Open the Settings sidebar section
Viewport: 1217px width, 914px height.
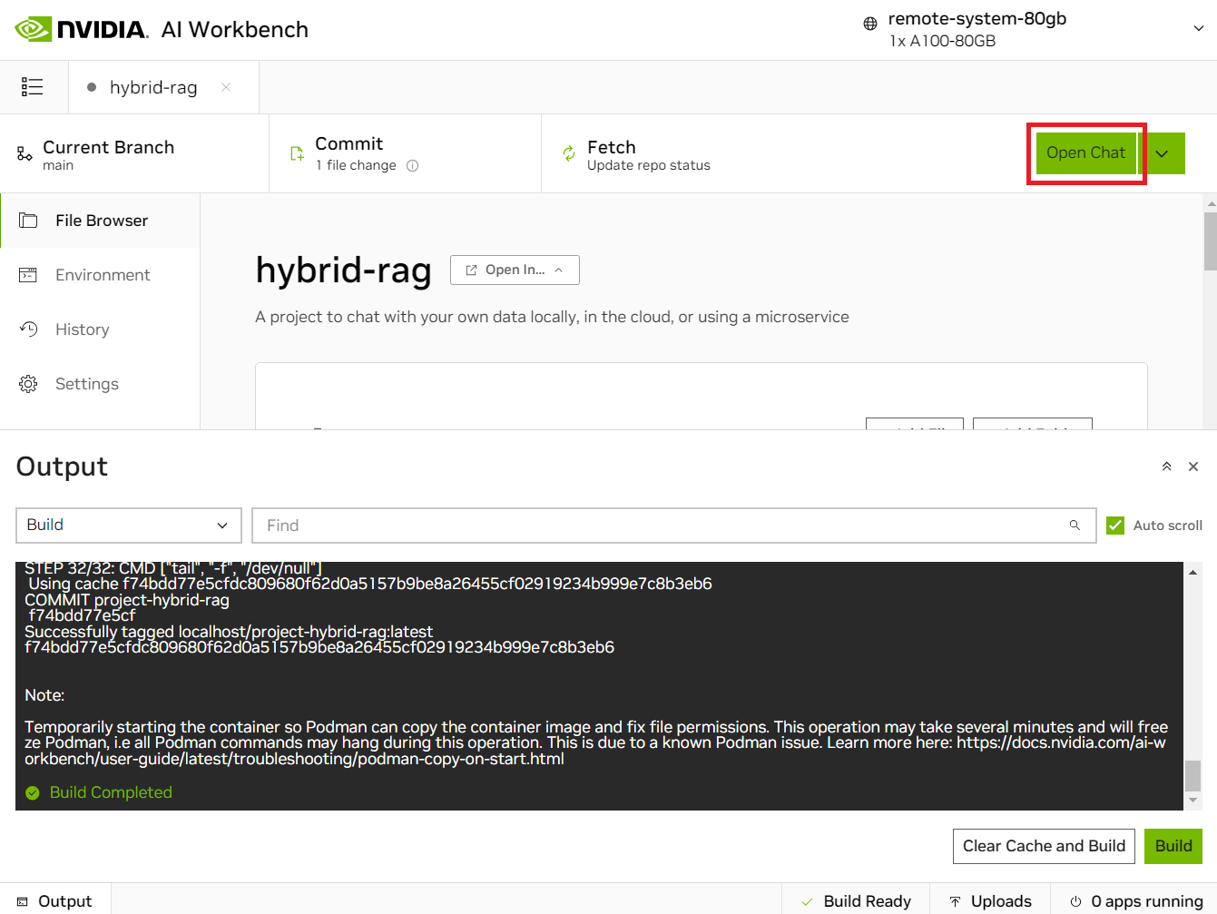pos(100,384)
